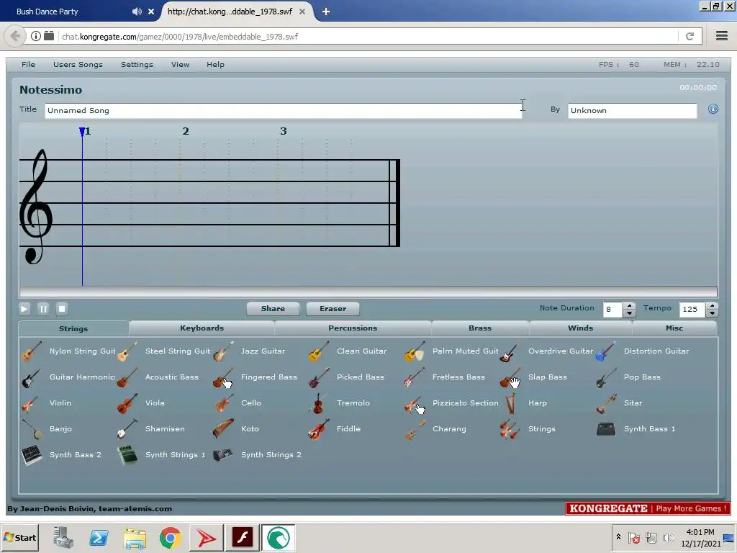Pick the Viola instrument icon

coord(127,403)
